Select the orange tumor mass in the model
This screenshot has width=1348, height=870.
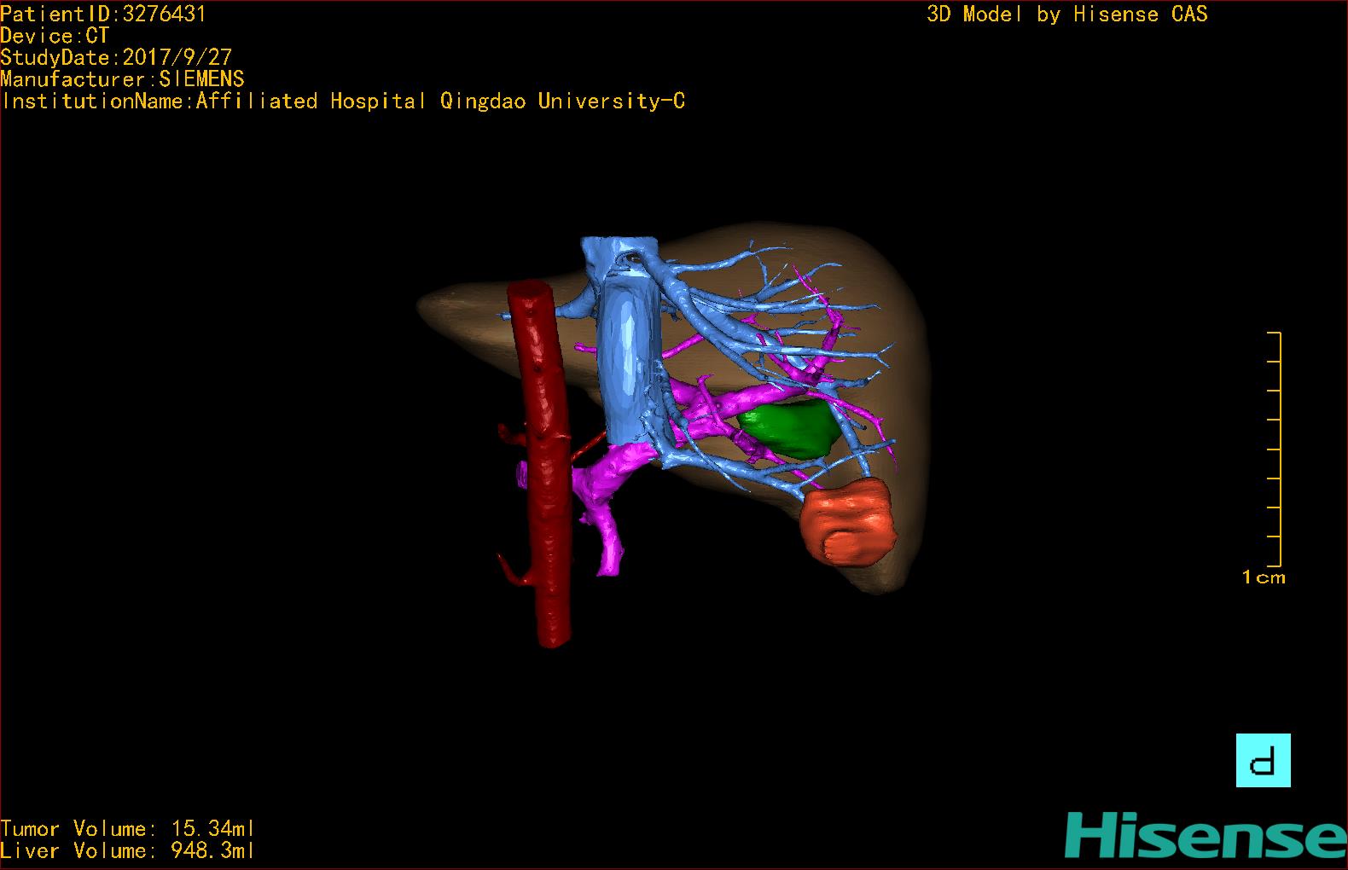coord(849,521)
